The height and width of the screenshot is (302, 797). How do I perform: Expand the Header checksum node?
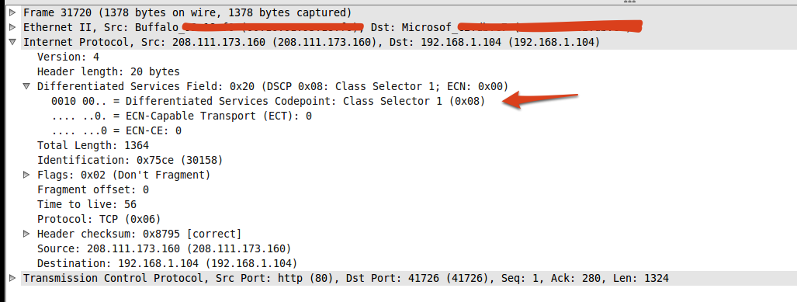pos(26,234)
